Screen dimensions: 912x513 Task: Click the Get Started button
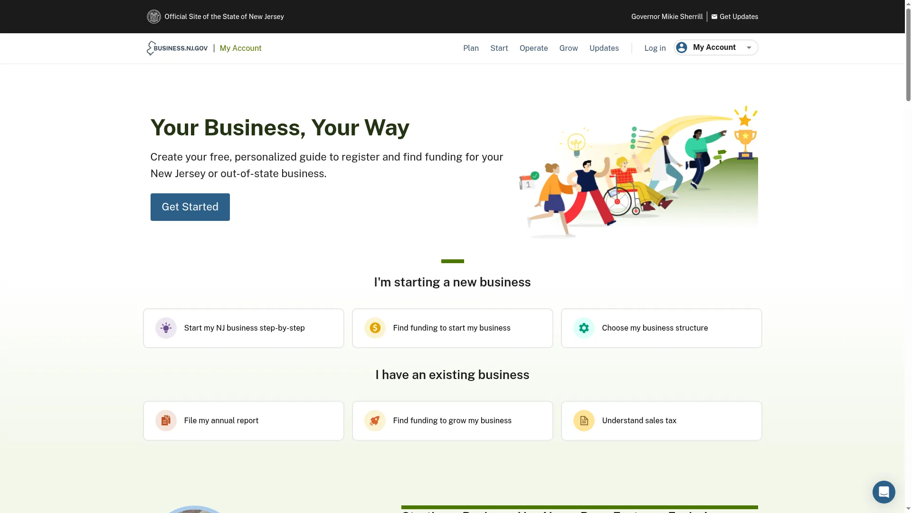(190, 207)
